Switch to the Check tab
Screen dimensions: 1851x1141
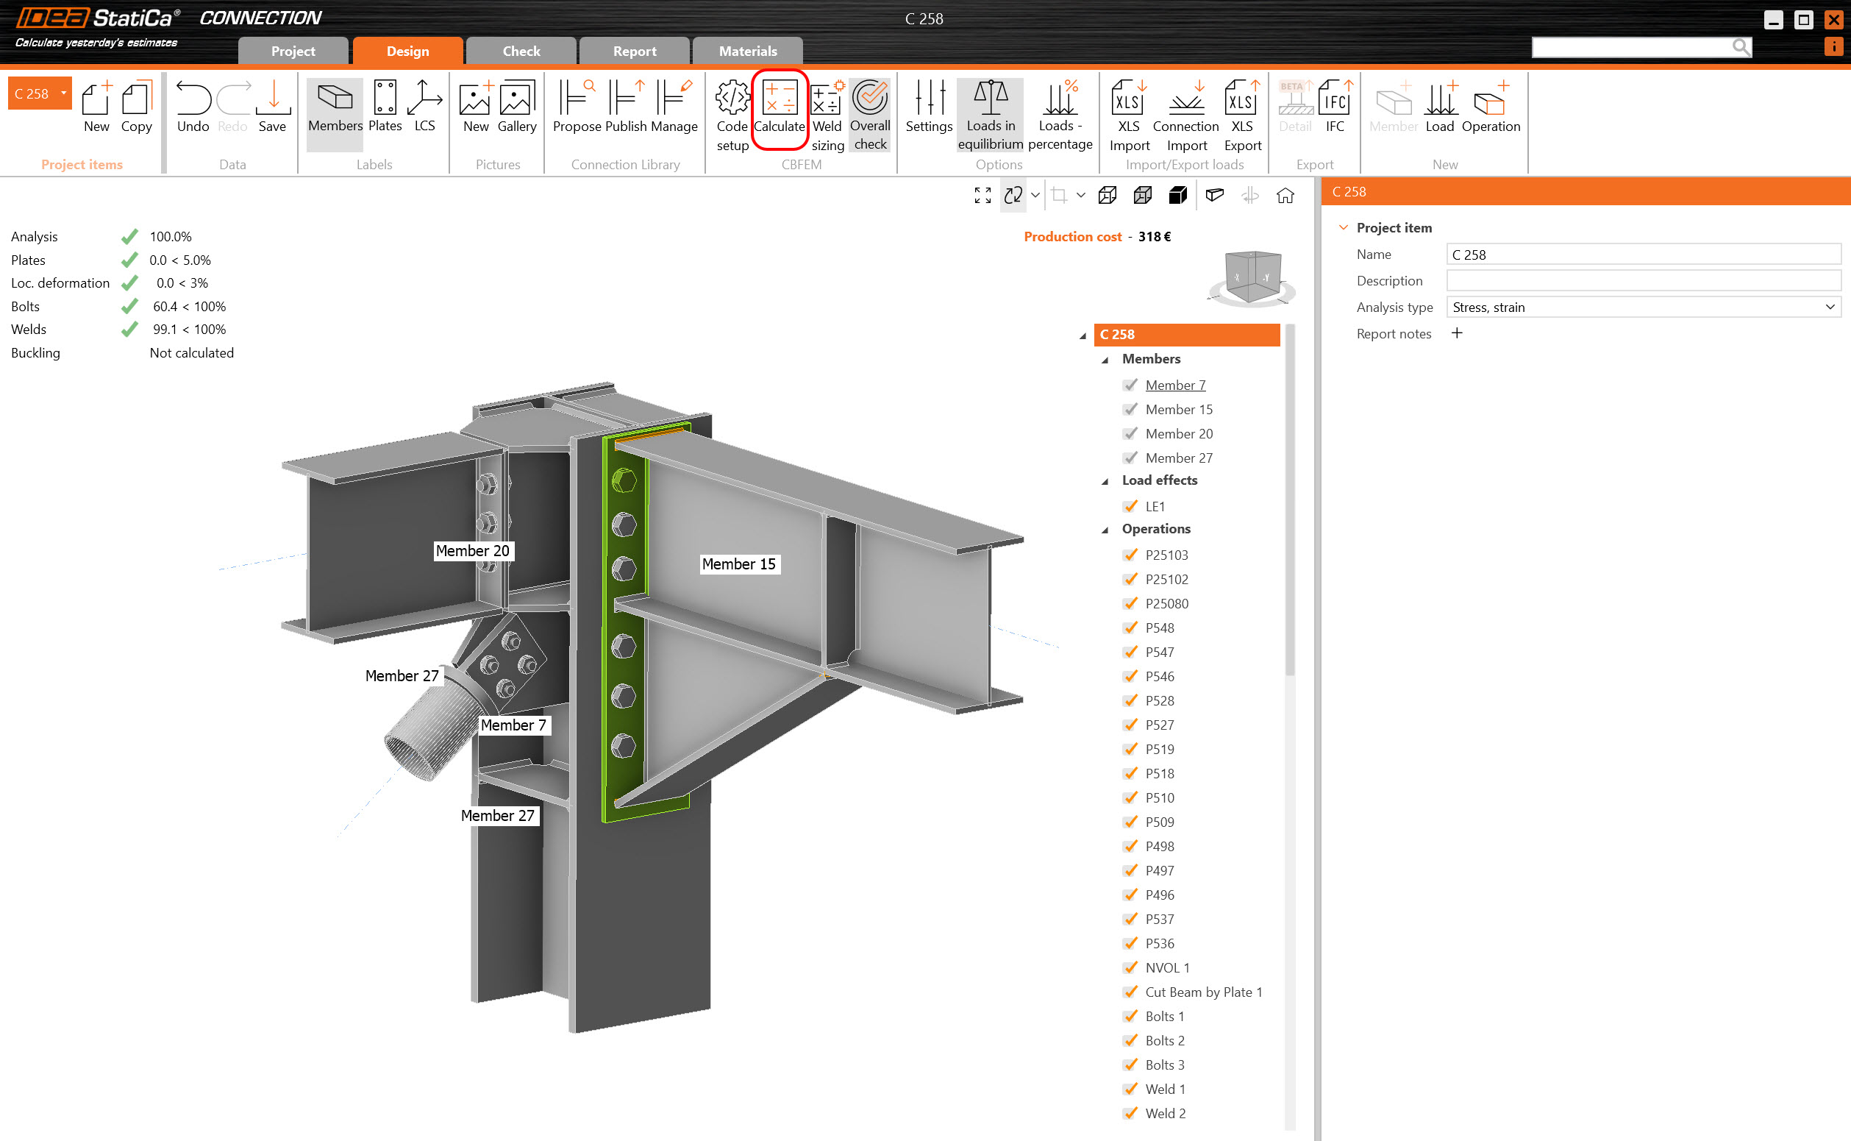pyautogui.click(x=521, y=51)
